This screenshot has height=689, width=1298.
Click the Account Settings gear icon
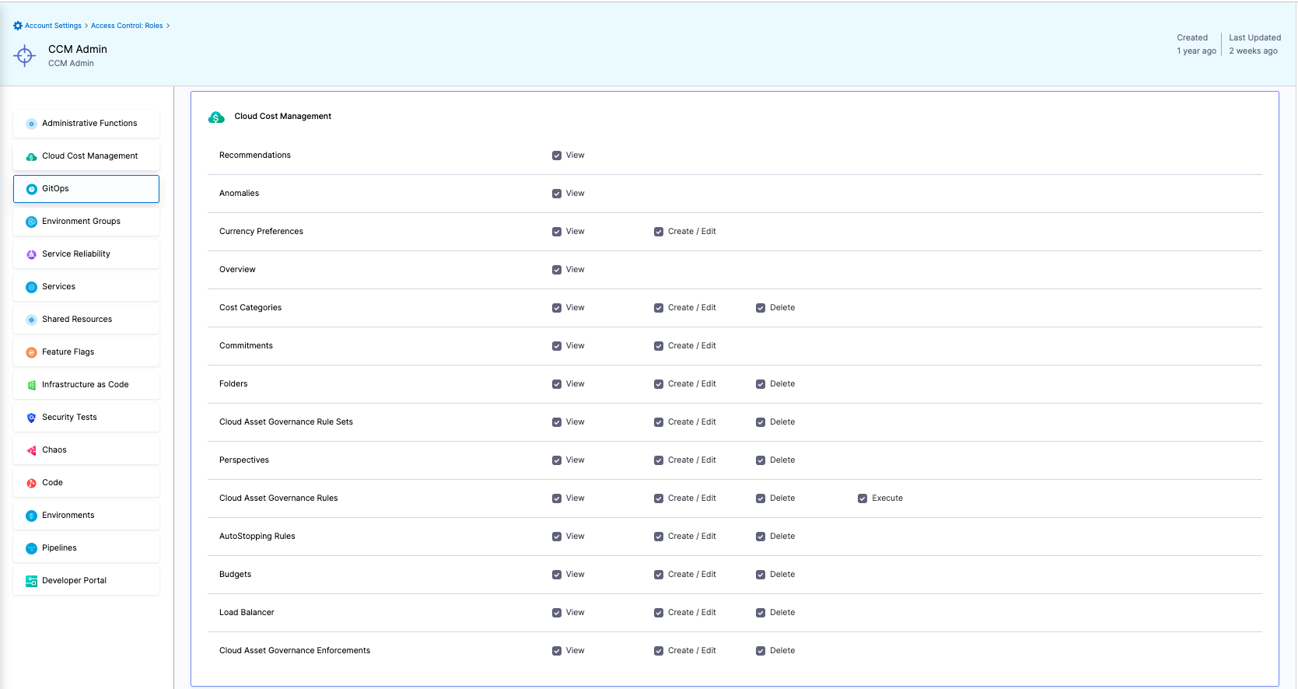pyautogui.click(x=18, y=26)
